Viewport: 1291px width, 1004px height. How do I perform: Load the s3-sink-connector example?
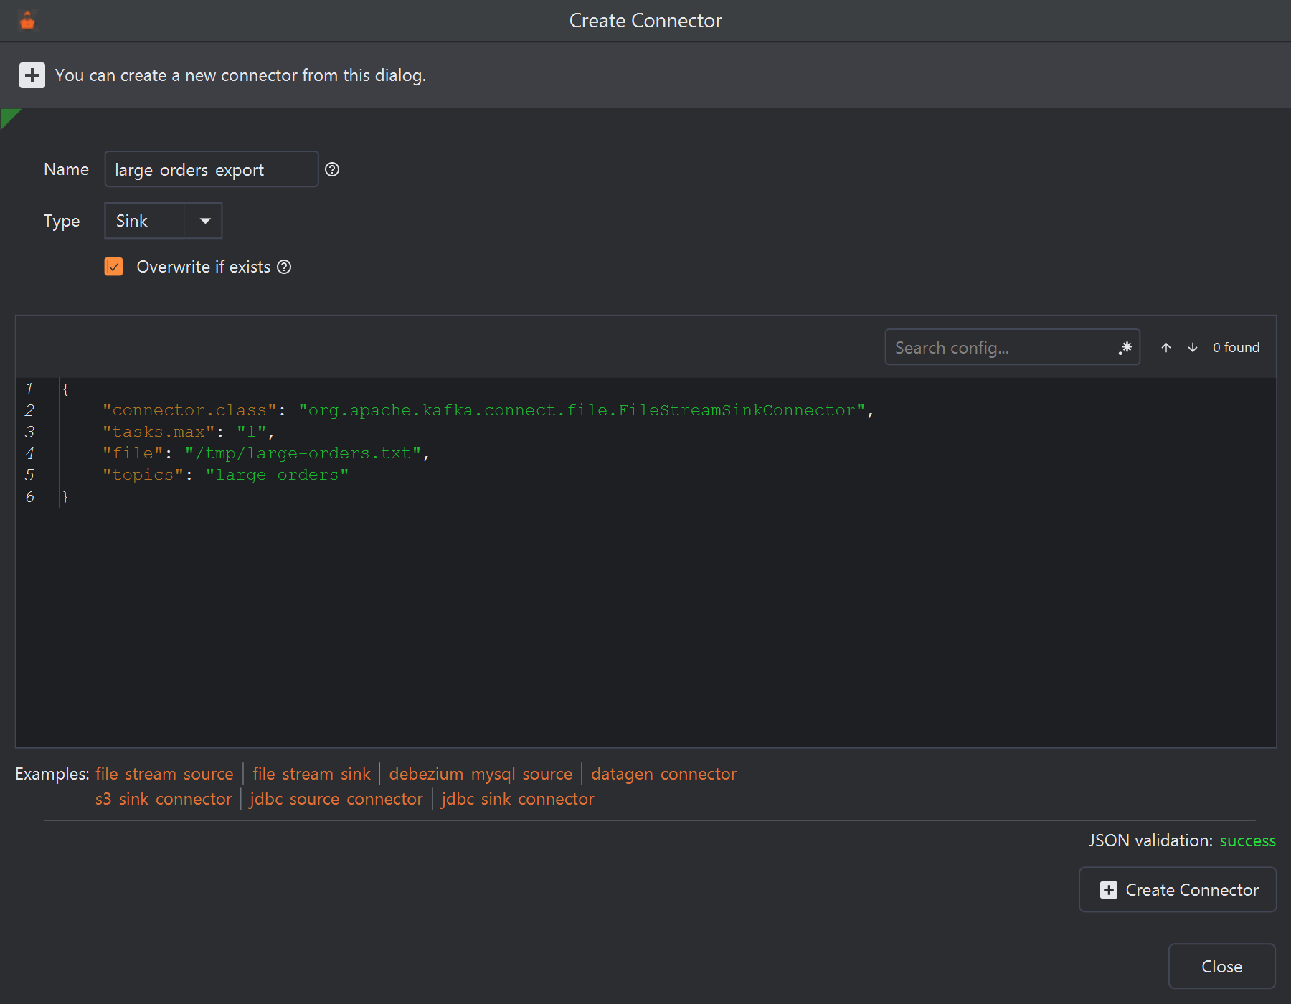[x=164, y=799]
